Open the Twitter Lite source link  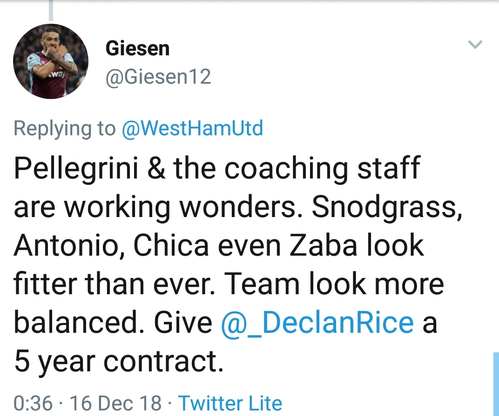230,403
